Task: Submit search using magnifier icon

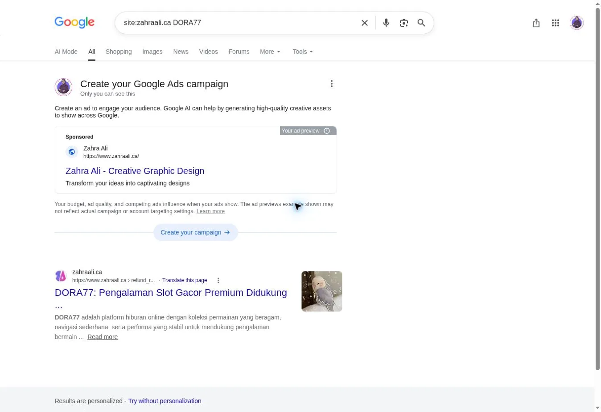Action: click(421, 23)
